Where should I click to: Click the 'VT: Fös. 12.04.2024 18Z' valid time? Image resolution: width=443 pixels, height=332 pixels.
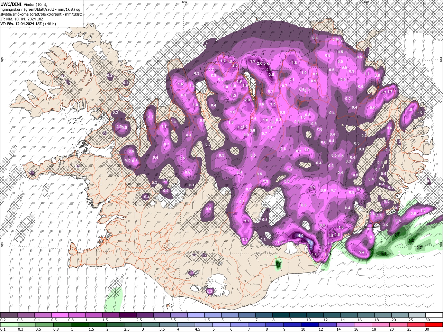click(21, 24)
